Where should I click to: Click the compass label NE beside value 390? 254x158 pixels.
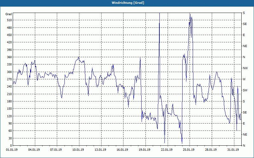click(x=245, y=46)
